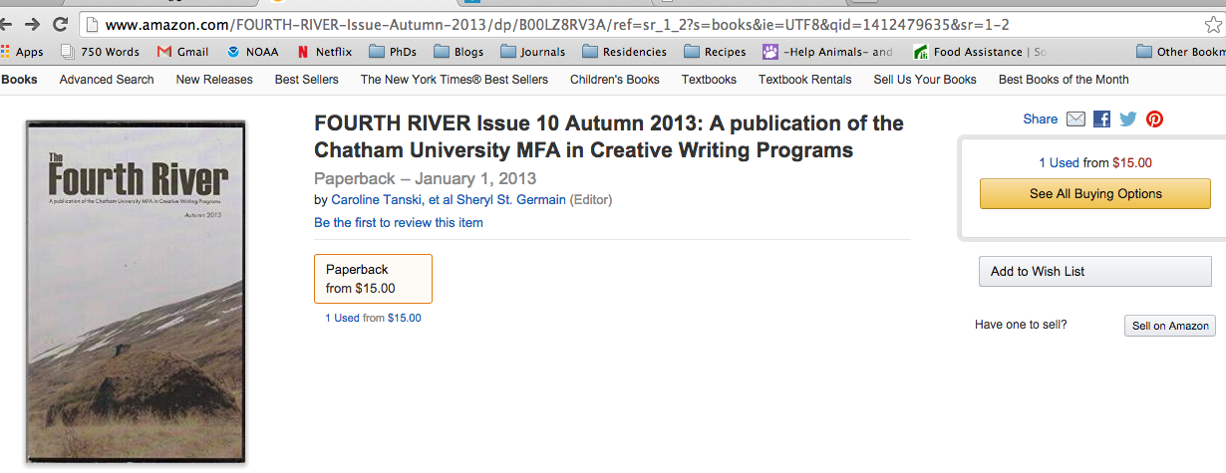1226x473 pixels.
Task: Expand the Recipes bookmark folder
Action: (715, 52)
